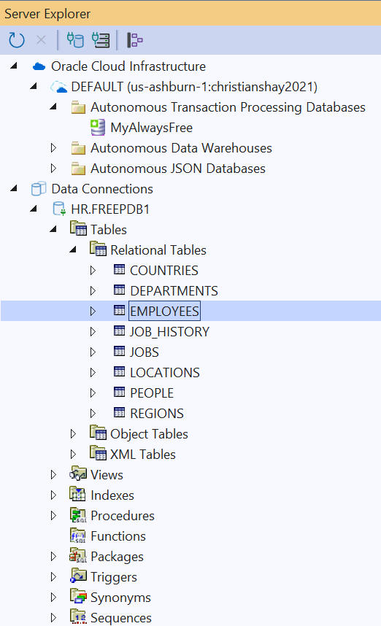Select the JOB_HISTORY table label
381x626 pixels.
(169, 332)
